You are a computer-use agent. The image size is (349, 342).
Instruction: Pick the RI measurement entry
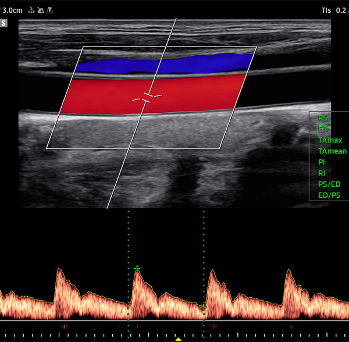coord(322,173)
